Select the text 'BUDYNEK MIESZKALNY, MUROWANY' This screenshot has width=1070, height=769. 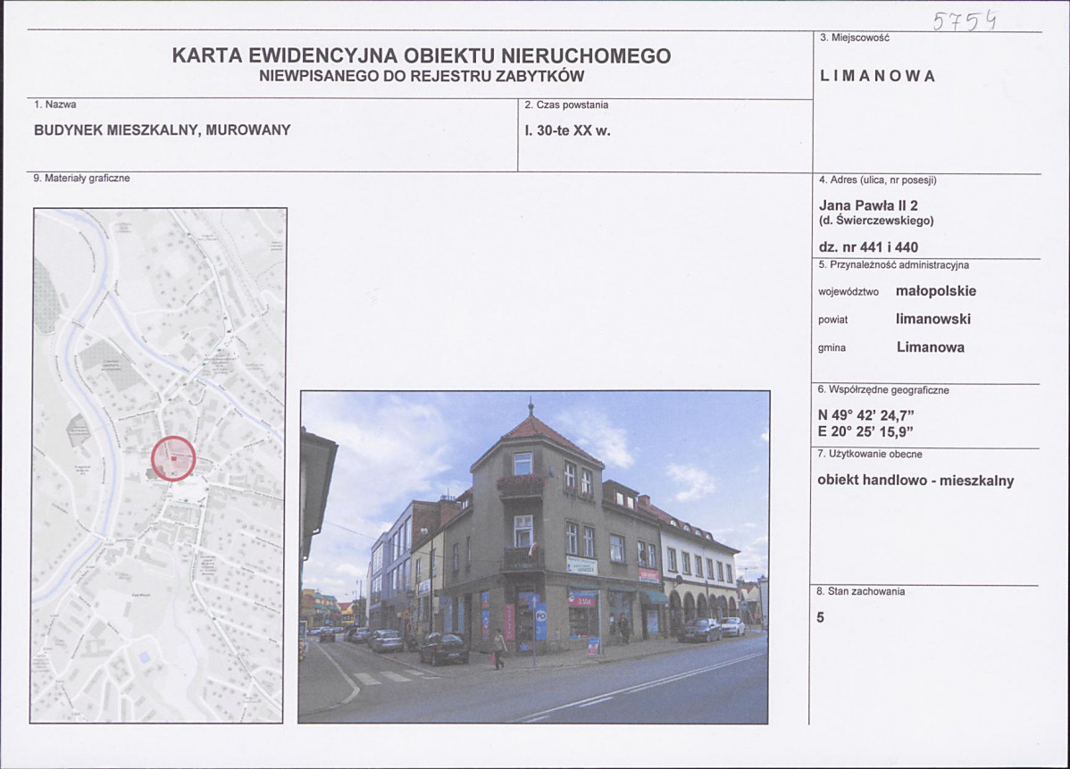click(x=163, y=130)
